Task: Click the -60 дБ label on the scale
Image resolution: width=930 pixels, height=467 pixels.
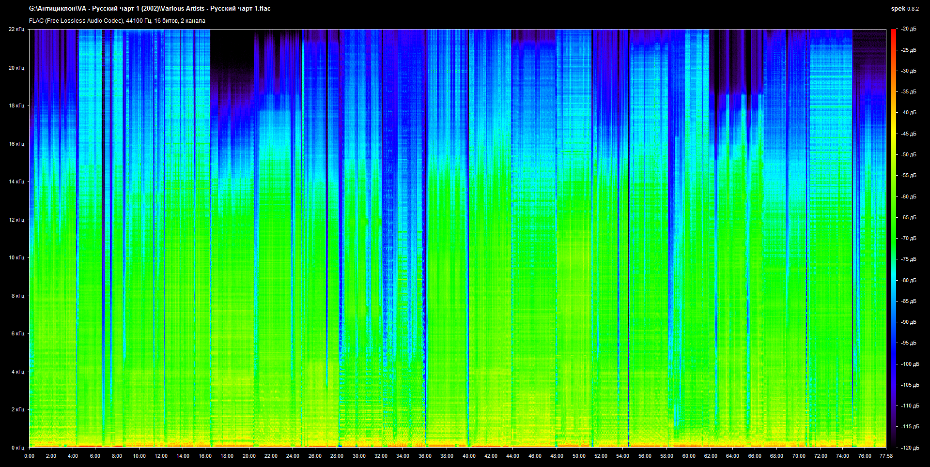Action: pyautogui.click(x=908, y=196)
